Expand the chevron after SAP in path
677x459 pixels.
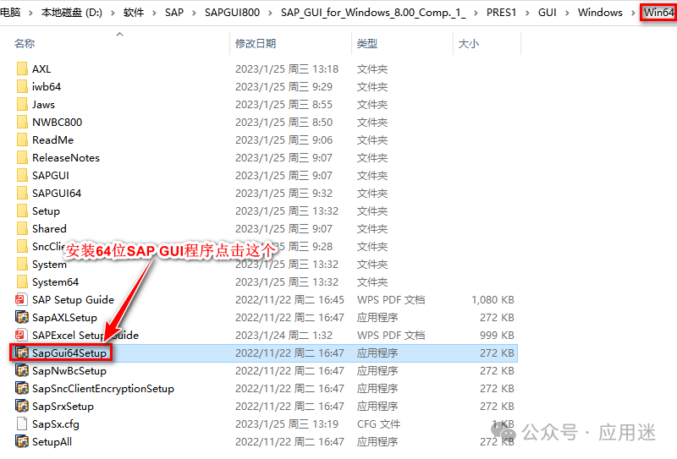point(194,13)
